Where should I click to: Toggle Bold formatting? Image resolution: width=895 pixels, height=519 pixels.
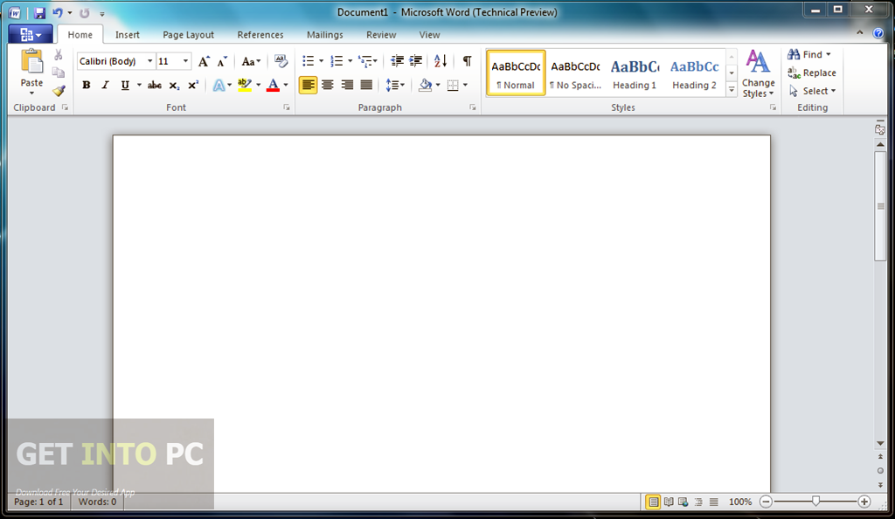point(87,85)
